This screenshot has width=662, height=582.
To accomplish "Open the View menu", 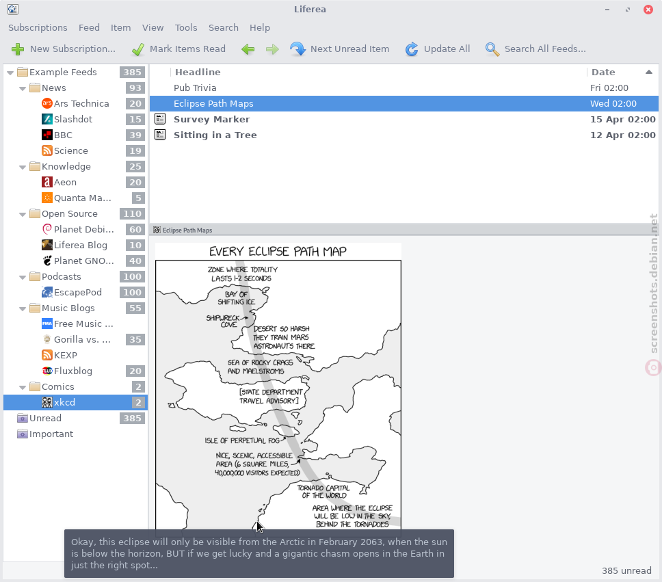I will 153,27.
